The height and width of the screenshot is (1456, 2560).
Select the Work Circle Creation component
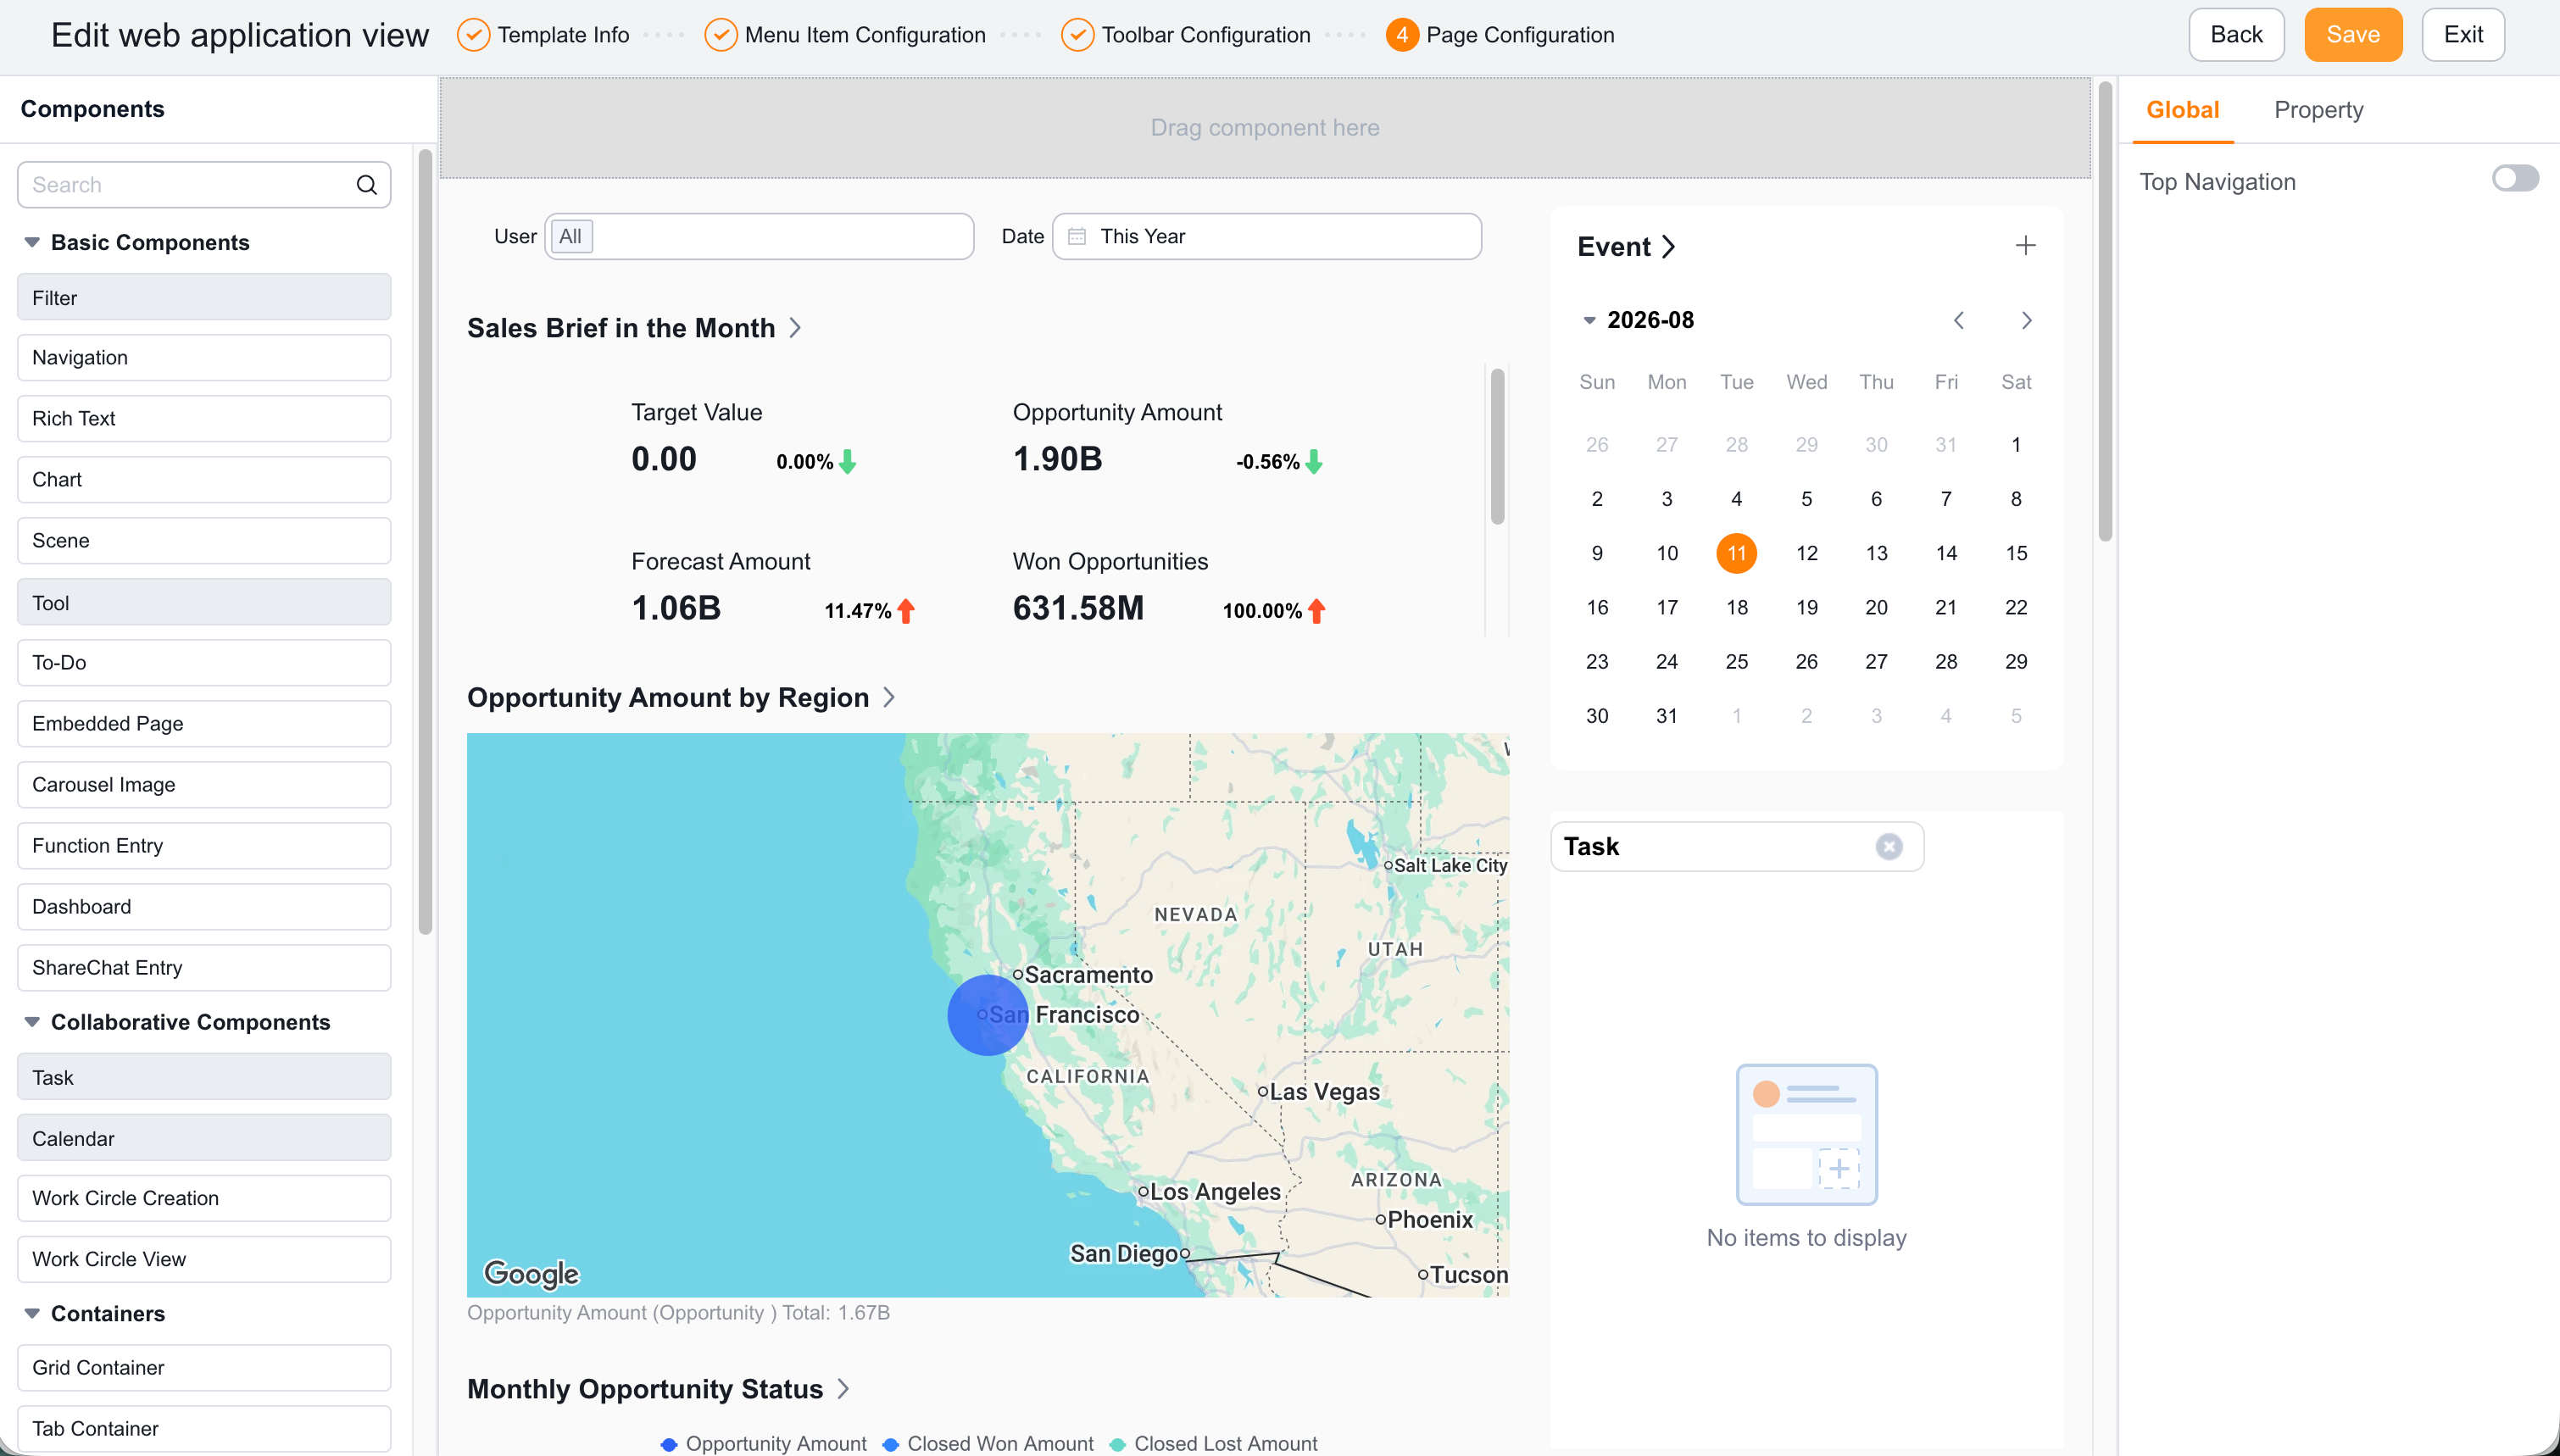204,1198
